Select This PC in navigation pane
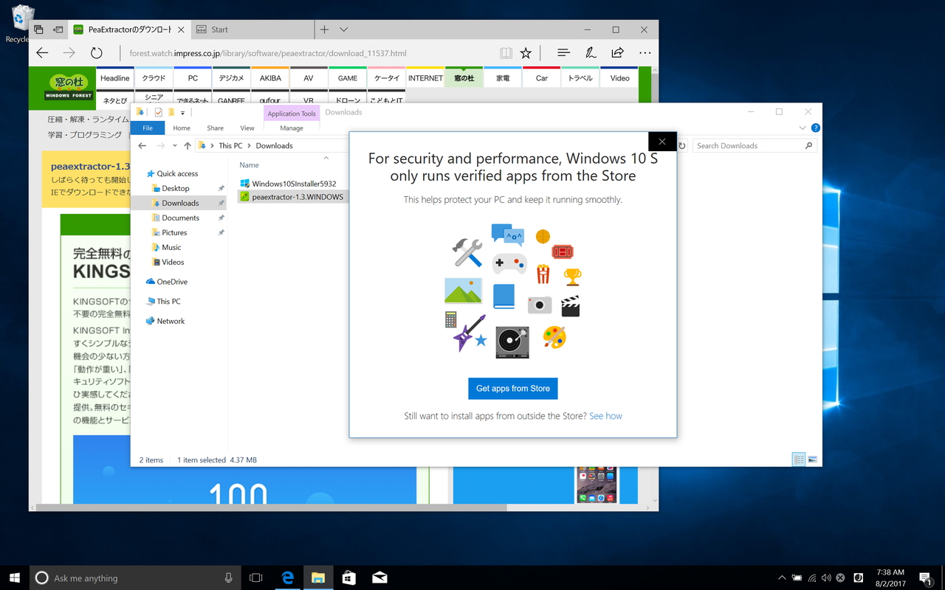This screenshot has width=945, height=590. [x=168, y=301]
